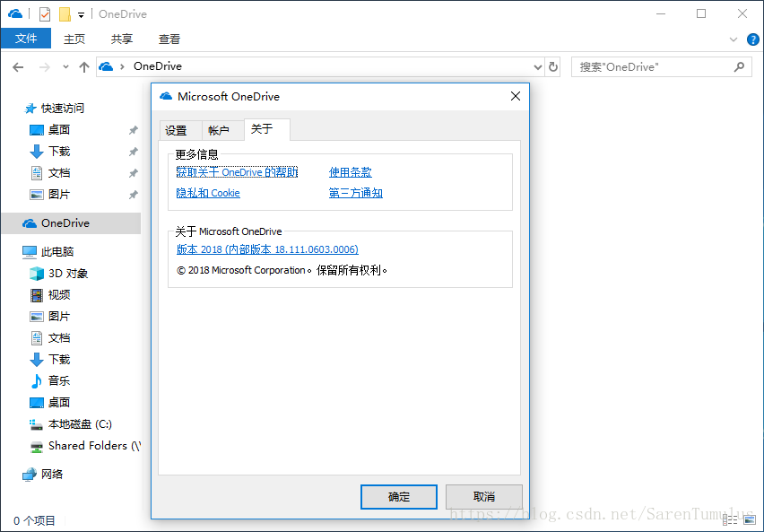Go back with the back arrow
The image size is (764, 532).
click(x=18, y=67)
